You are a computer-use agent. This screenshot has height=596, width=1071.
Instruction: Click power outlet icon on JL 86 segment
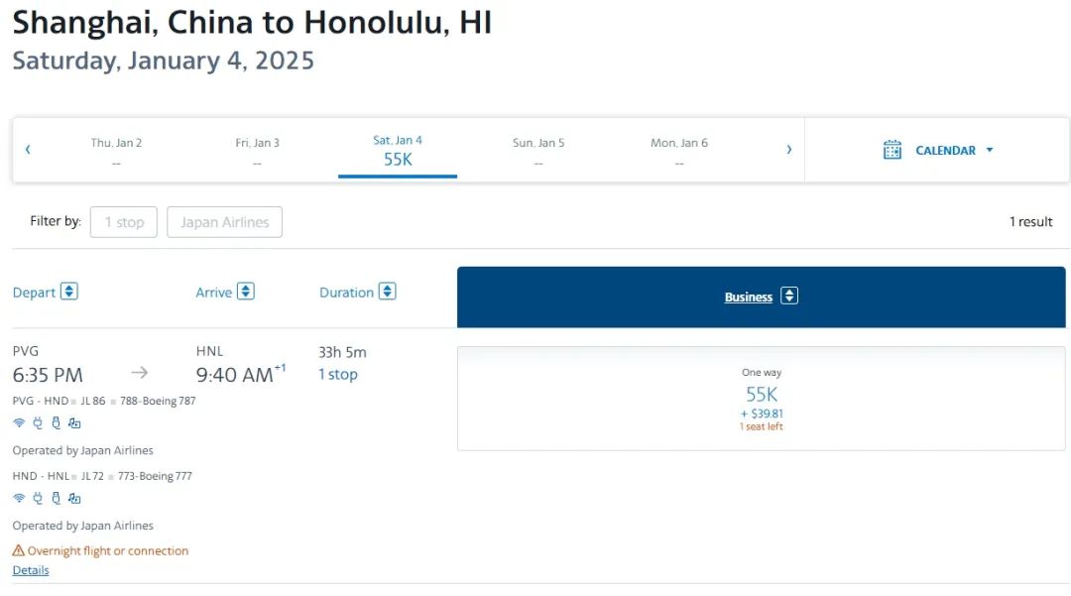[38, 423]
